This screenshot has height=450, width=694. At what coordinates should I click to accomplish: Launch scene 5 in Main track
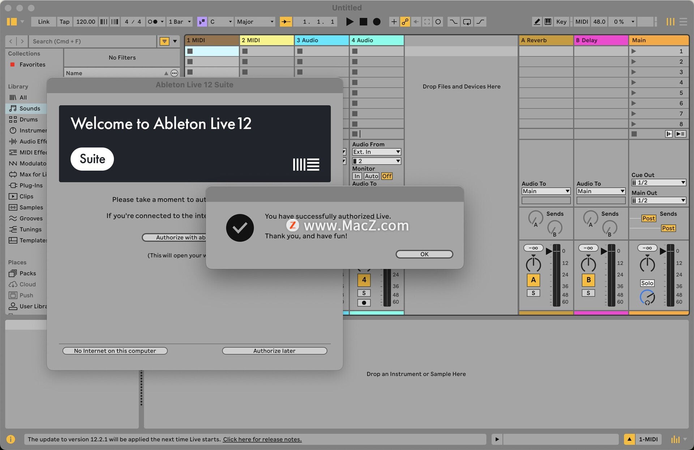634,93
